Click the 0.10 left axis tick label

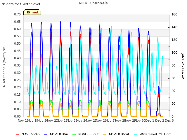tap(17, 102)
